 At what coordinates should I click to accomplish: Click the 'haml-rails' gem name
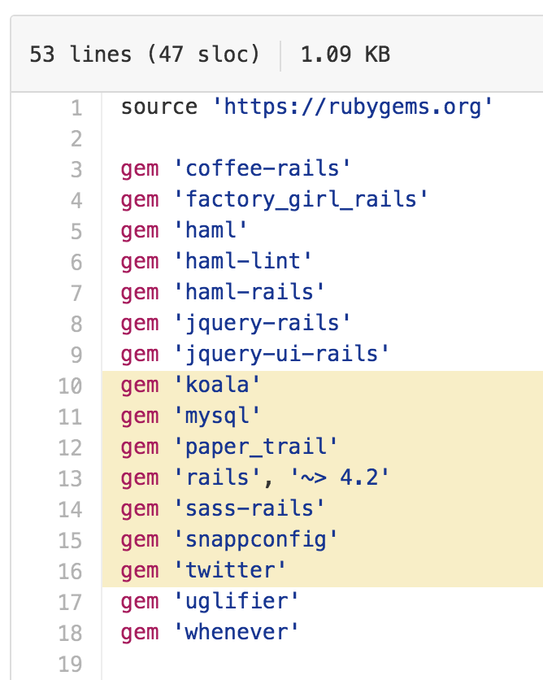[x=250, y=292]
